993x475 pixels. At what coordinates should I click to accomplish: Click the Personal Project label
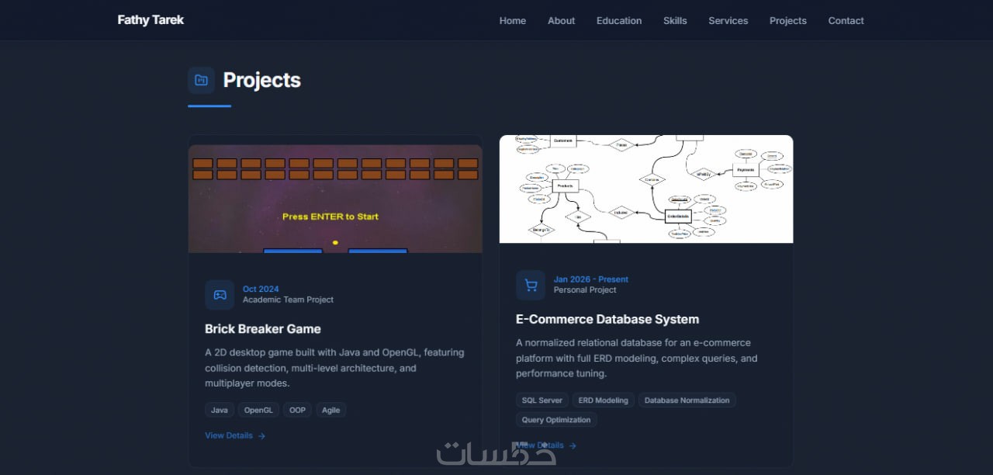[x=585, y=290]
